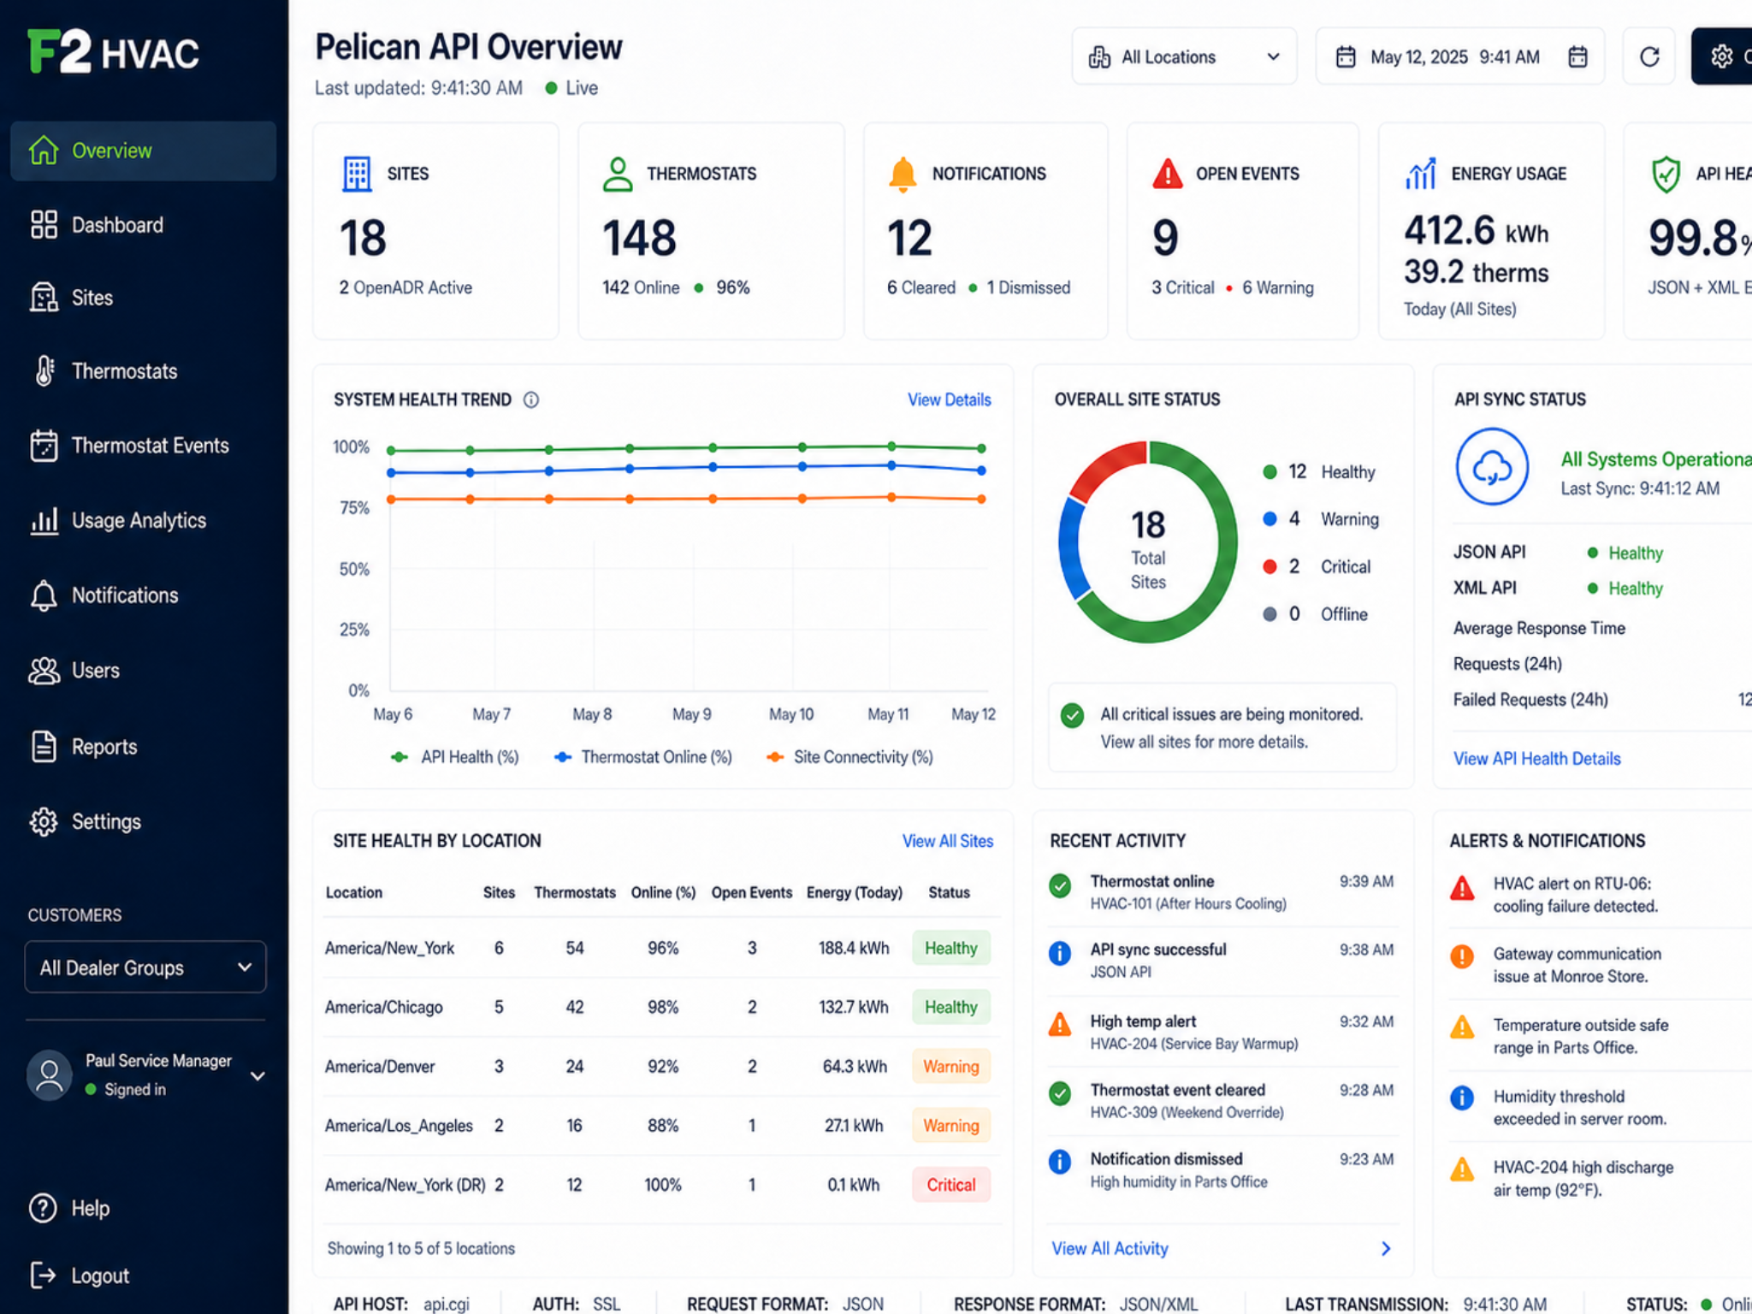Click Healthy badge in America/Chicago row
The width and height of the screenshot is (1752, 1314).
pos(950,1008)
